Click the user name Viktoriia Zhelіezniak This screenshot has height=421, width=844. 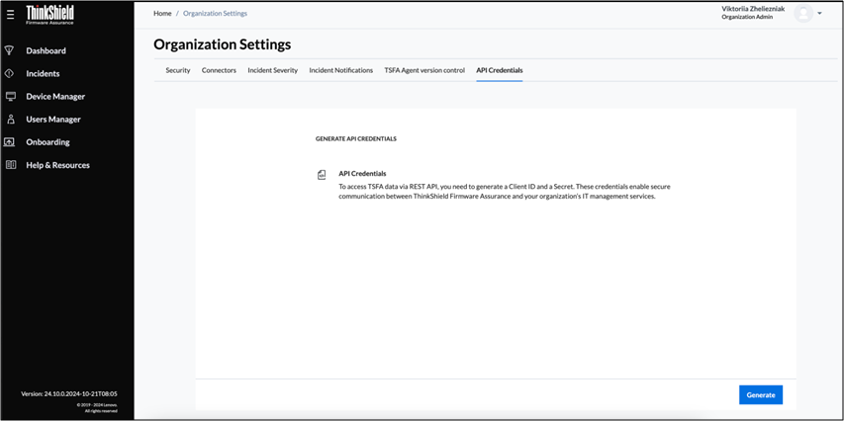pyautogui.click(x=753, y=9)
